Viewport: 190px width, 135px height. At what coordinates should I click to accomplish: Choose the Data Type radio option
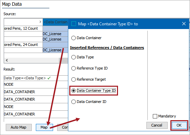73,57
